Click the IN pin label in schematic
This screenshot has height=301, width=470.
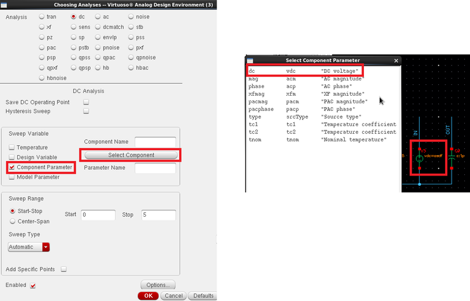[415, 132]
